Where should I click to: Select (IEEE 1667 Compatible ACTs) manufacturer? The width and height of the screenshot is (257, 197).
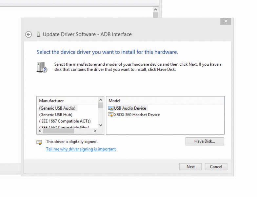coord(65,121)
